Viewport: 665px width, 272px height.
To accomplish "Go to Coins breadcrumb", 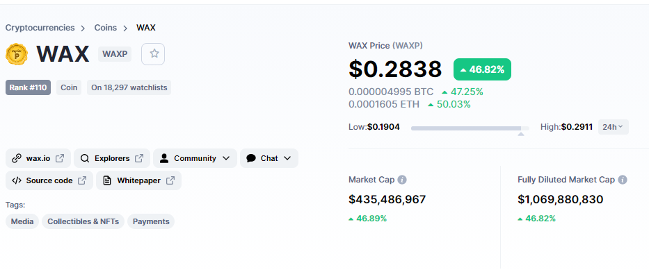I will point(106,28).
